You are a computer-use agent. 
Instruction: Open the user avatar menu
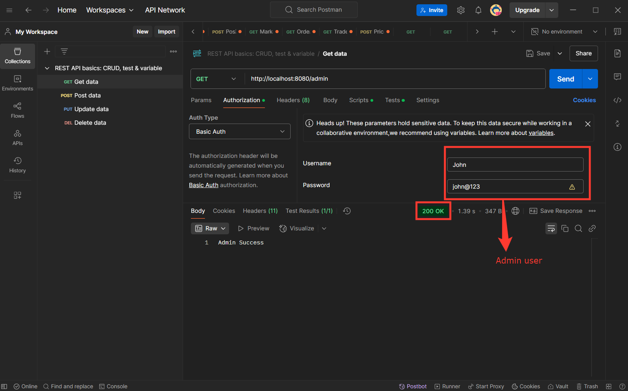click(x=496, y=10)
